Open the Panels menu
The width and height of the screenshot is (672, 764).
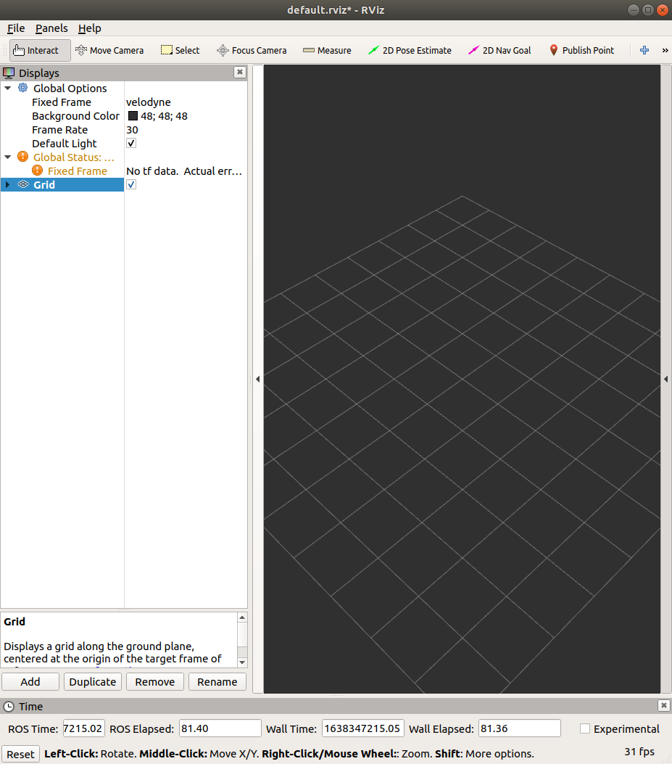[51, 28]
